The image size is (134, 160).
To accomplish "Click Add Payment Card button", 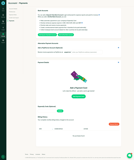I will [79, 96].
